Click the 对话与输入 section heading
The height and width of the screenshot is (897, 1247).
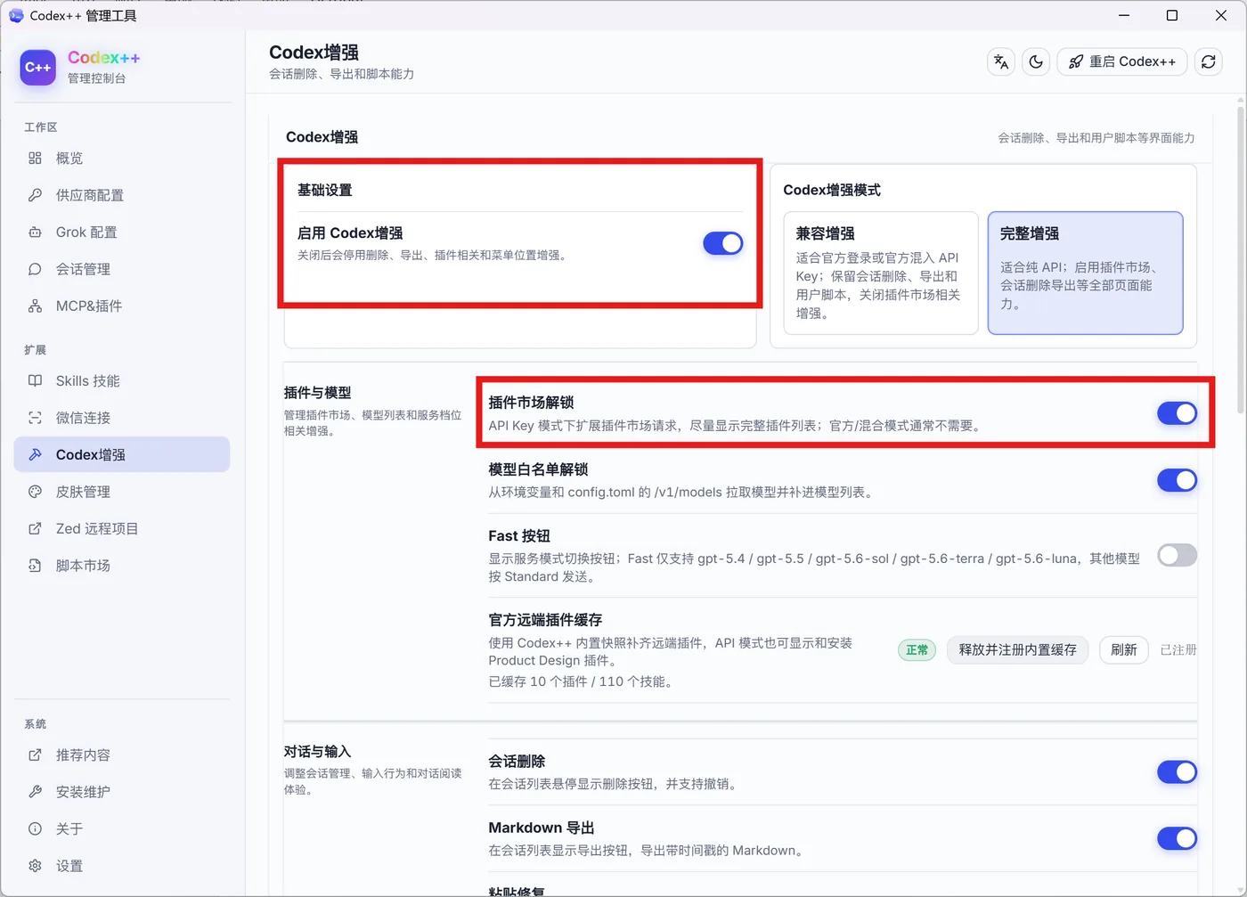click(317, 752)
